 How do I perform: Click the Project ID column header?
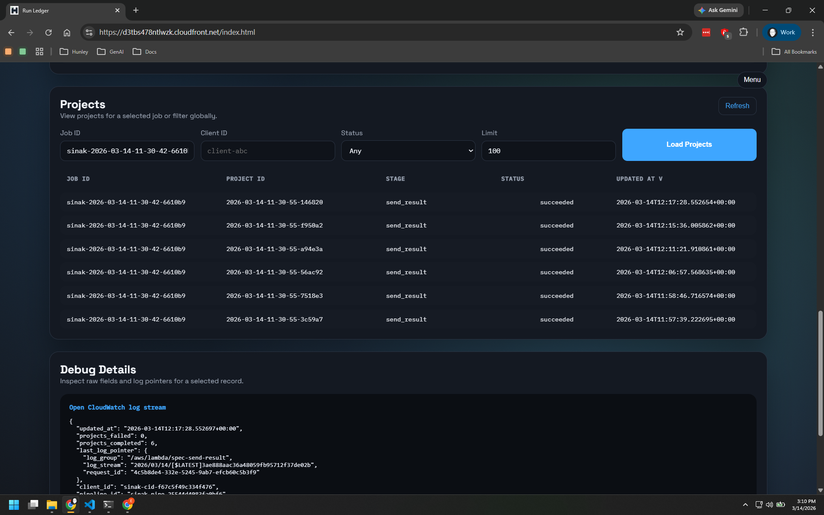coord(245,179)
